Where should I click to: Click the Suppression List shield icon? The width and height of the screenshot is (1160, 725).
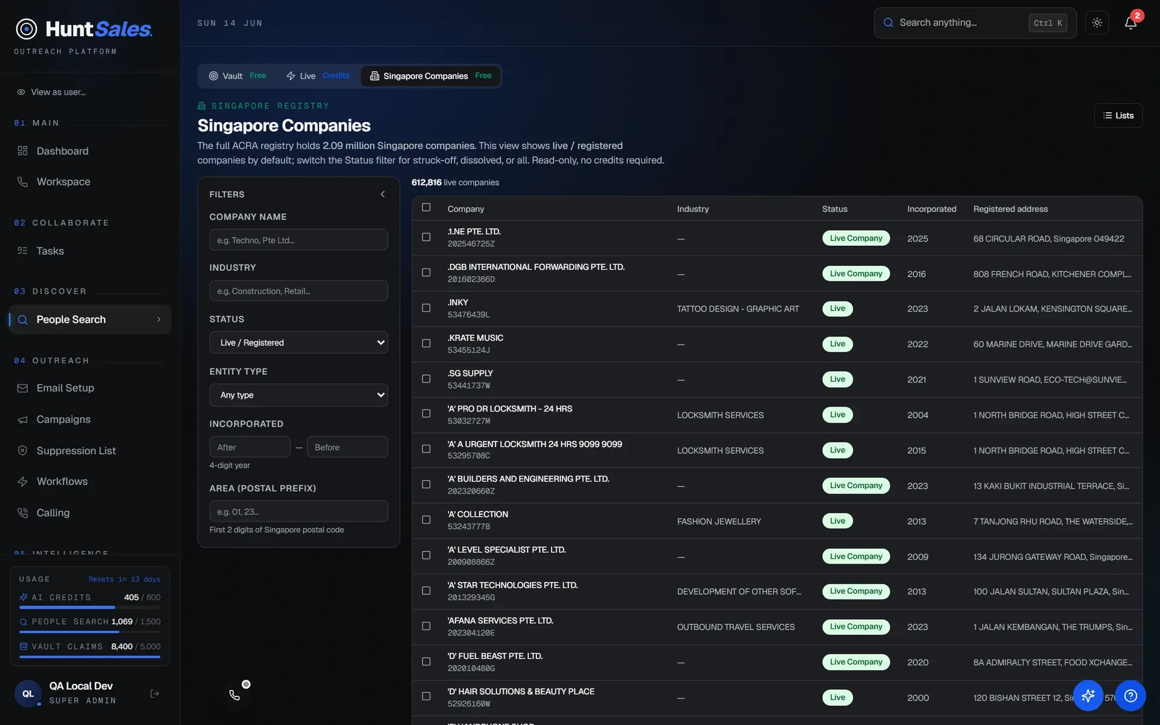22,451
